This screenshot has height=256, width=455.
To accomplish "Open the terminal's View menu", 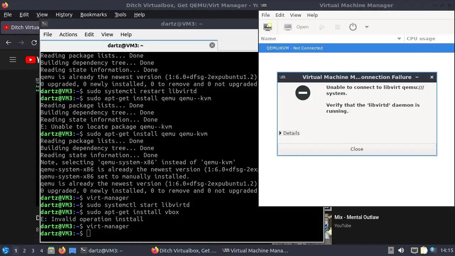I will [107, 34].
